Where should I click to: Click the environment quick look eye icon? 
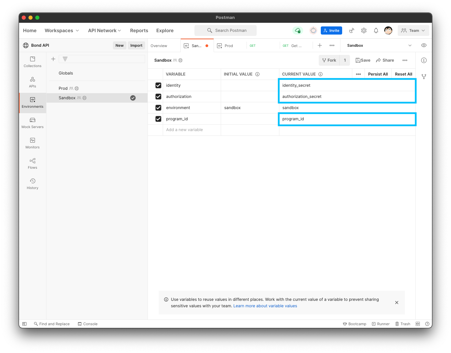point(424,45)
